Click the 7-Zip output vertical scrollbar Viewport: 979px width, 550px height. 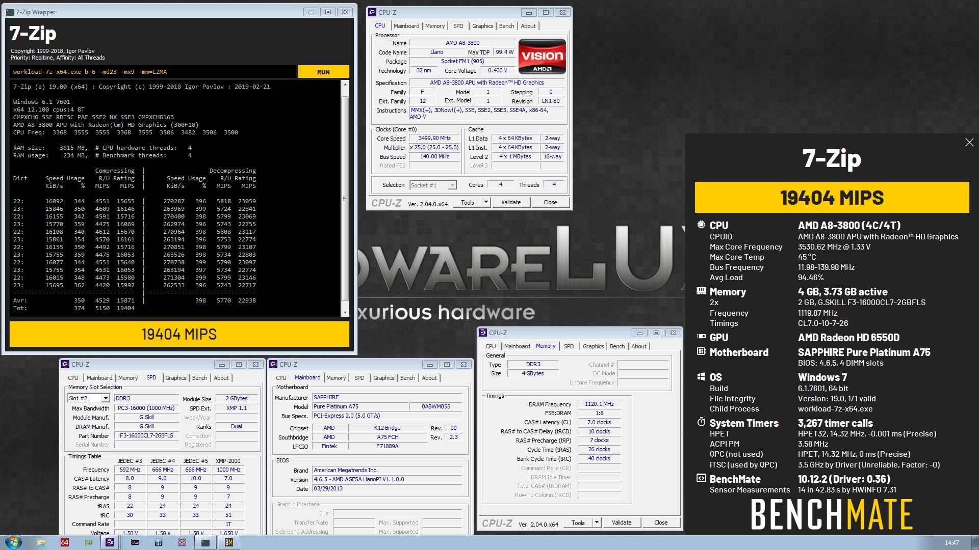pyautogui.click(x=345, y=199)
